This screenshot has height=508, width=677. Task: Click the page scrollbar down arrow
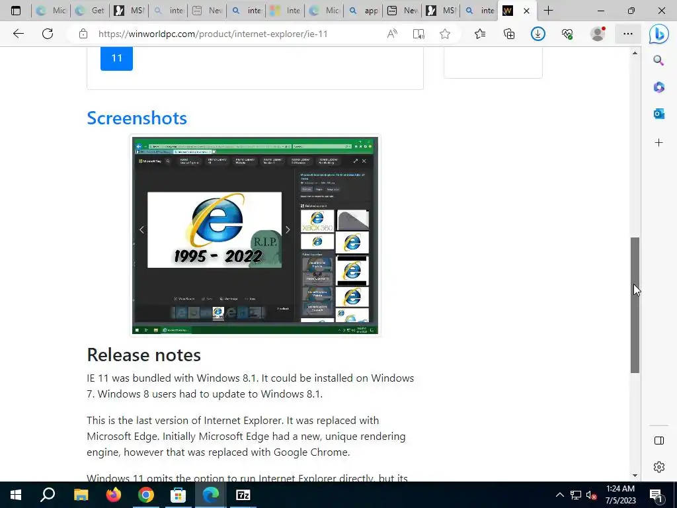coord(635,475)
